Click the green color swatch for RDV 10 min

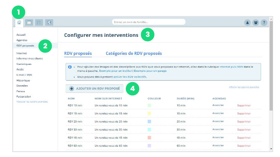click(149, 105)
